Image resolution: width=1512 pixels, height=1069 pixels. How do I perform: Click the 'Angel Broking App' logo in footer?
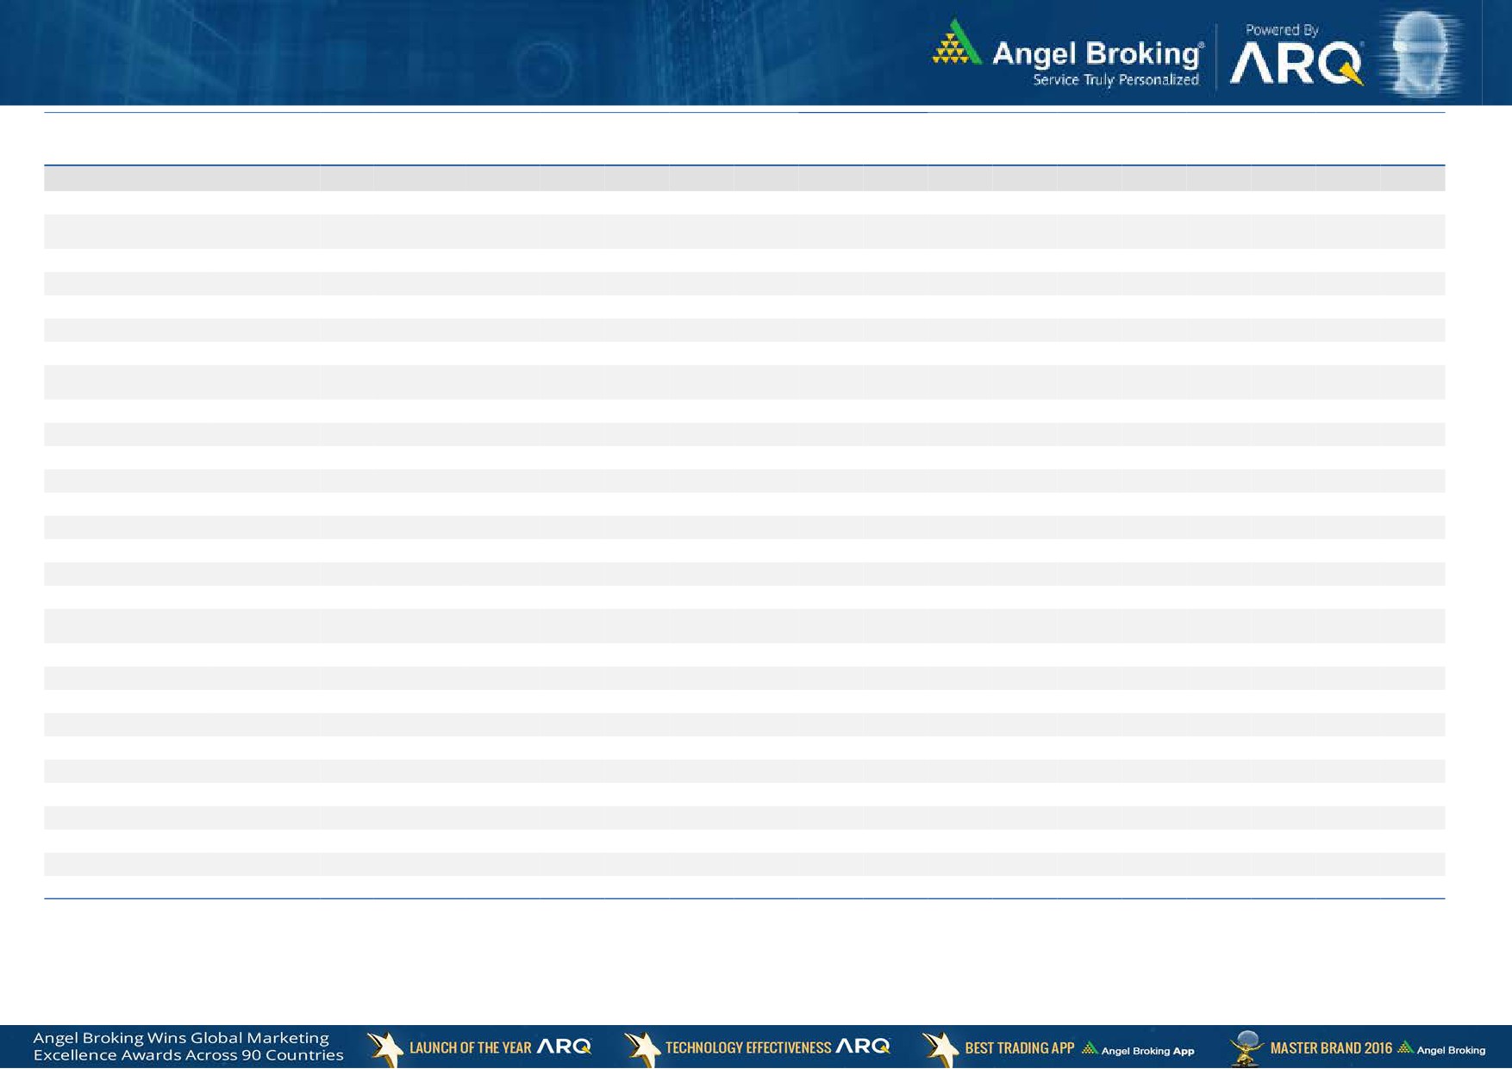[1139, 1049]
